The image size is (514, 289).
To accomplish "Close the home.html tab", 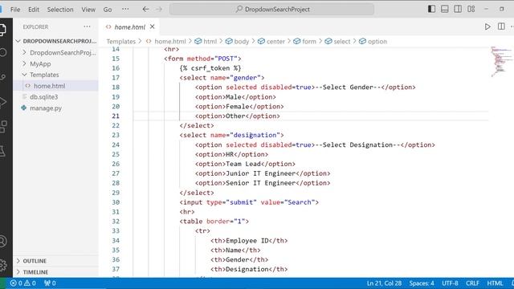I will [152, 26].
